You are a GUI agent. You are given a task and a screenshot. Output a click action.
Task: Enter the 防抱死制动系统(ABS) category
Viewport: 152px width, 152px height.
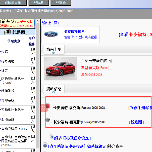pos(33,80)
